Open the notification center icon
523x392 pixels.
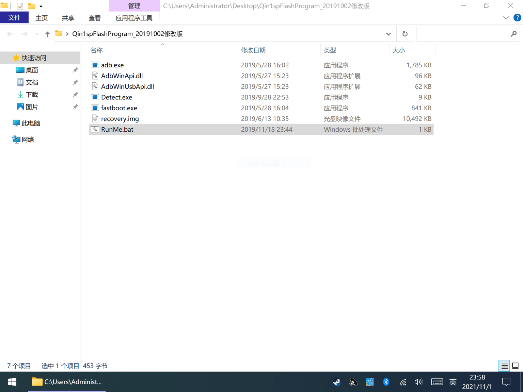pyautogui.click(x=506, y=382)
